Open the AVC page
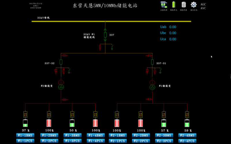 [x=203, y=8]
